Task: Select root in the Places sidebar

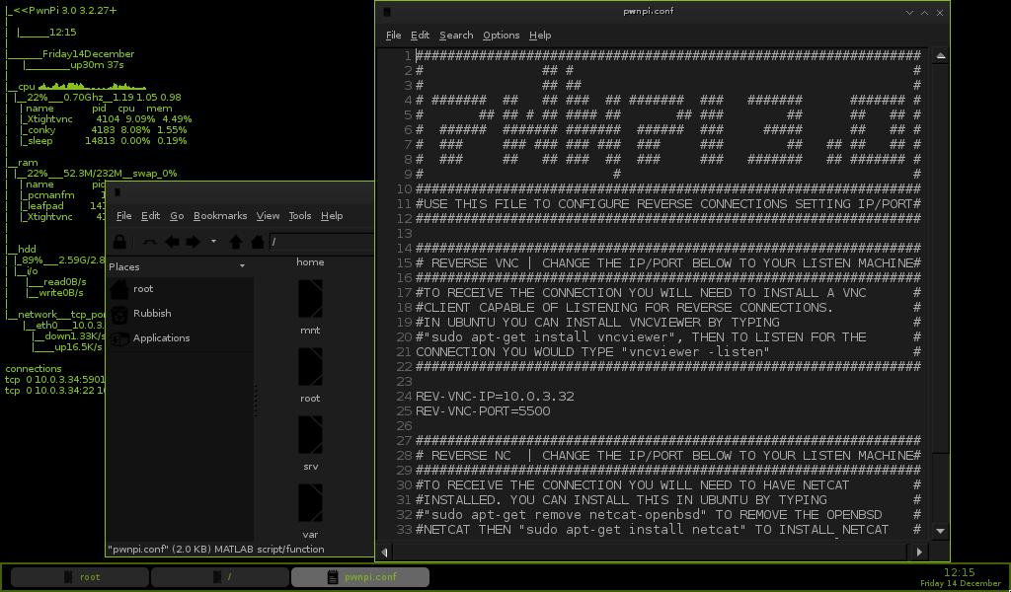Action: tap(144, 288)
